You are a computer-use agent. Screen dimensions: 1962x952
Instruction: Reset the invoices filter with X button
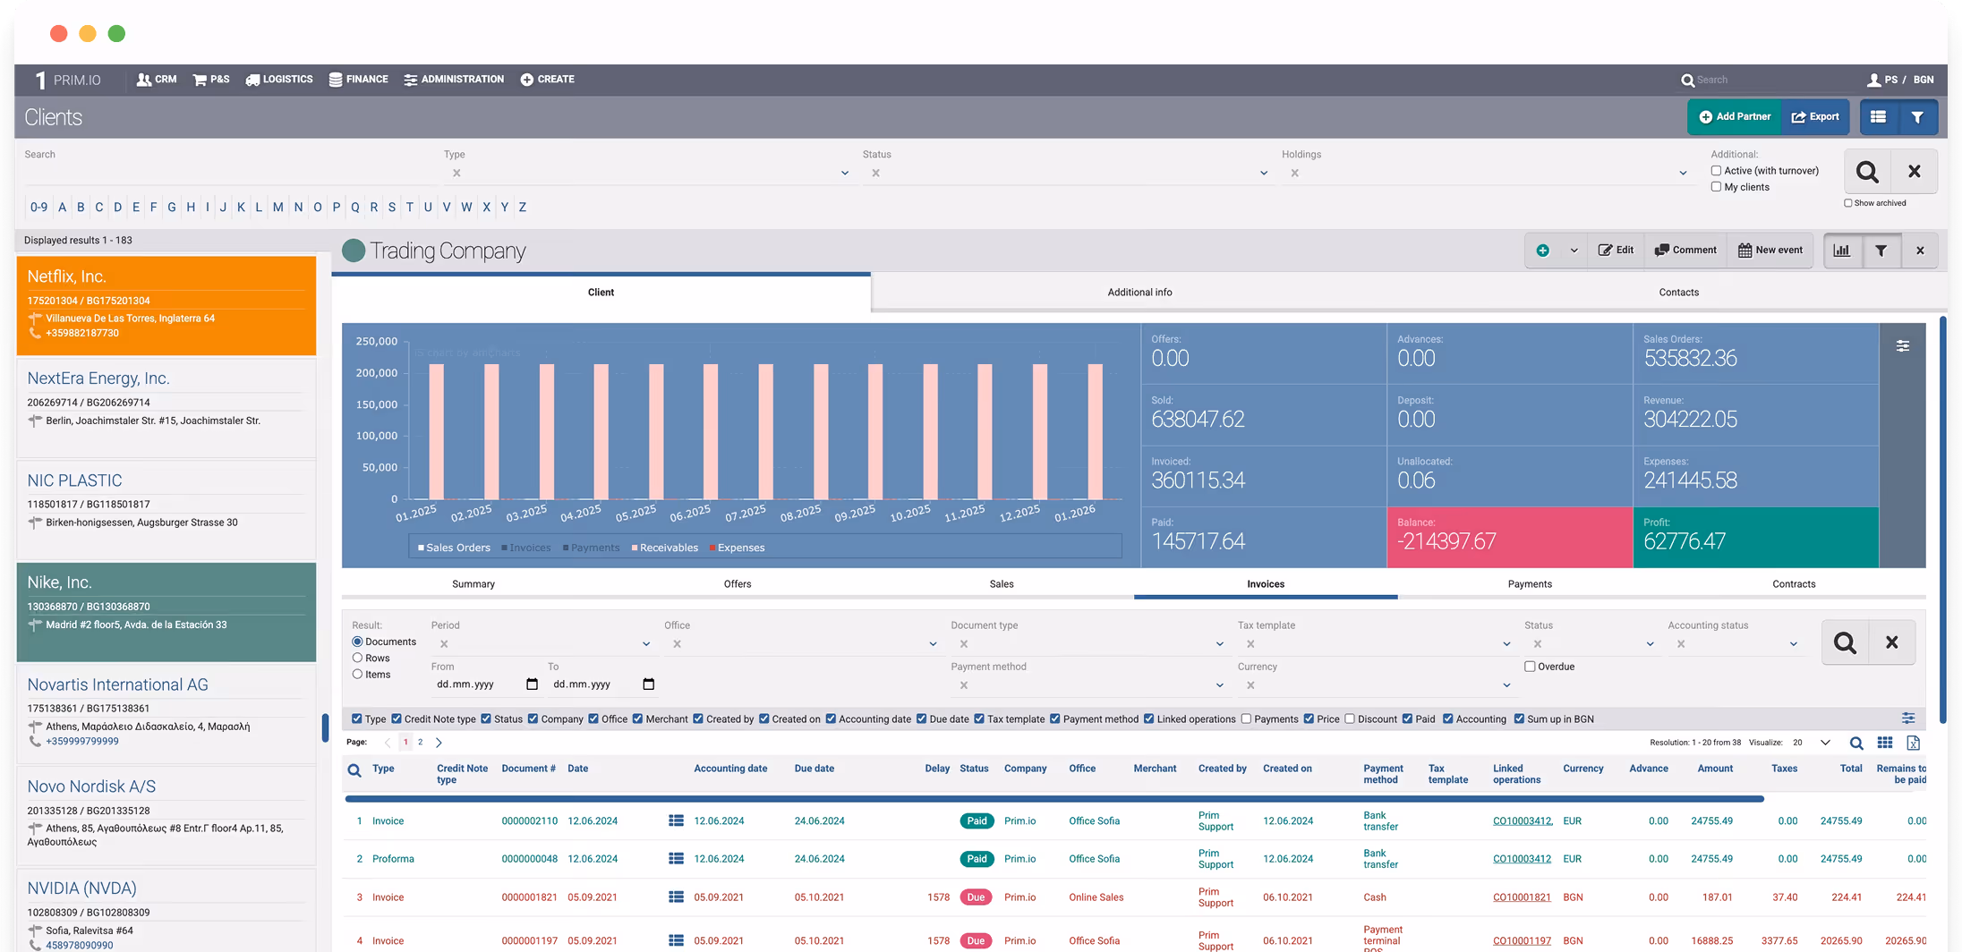pyautogui.click(x=1891, y=642)
